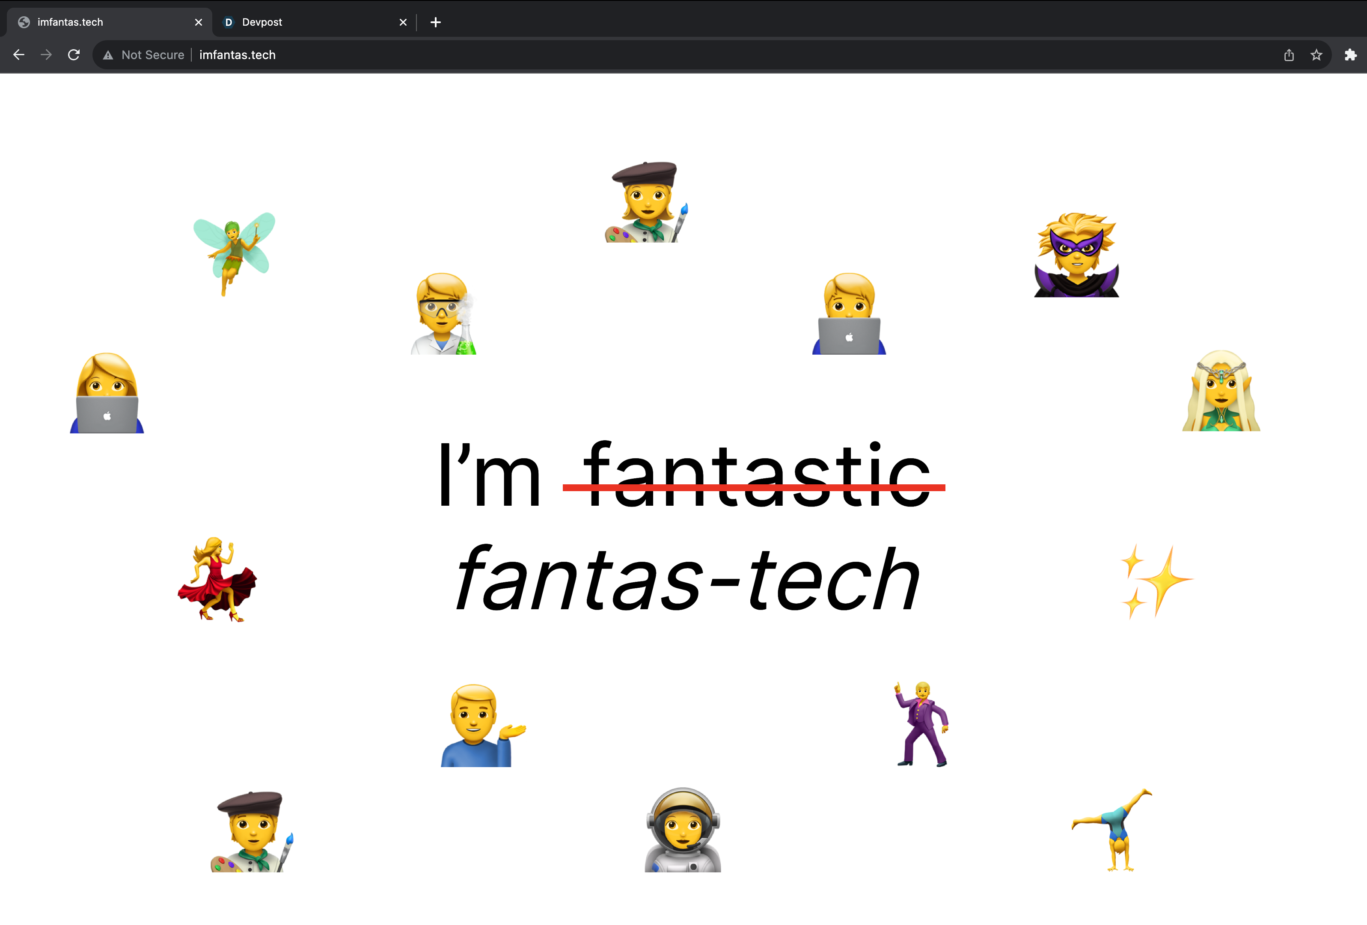Image resolution: width=1367 pixels, height=925 pixels.
Task: Bookmark this page with the star icon
Action: tap(1316, 55)
